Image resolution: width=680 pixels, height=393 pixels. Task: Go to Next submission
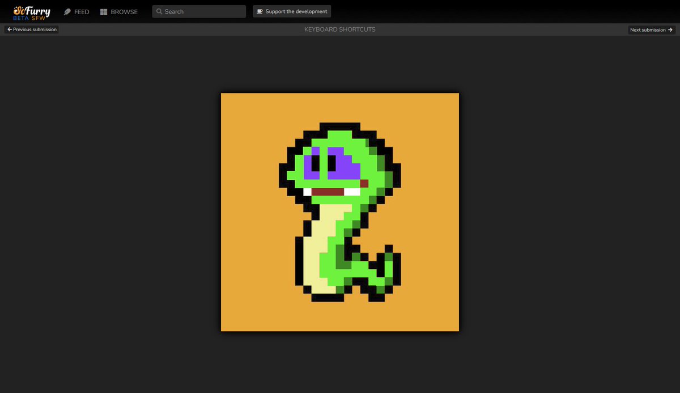pos(652,29)
